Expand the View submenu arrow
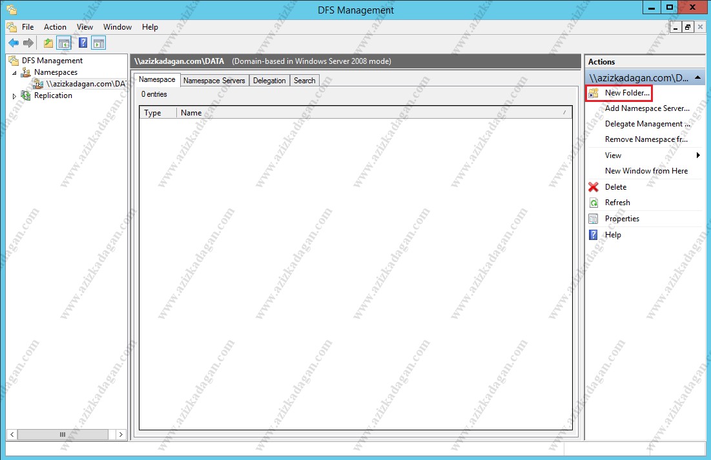 click(698, 155)
